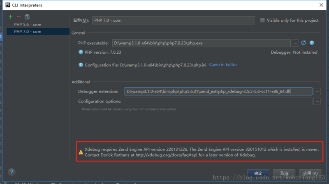Browse for PHP executable file
Viewport: 329px width, 184px height.
(x=295, y=43)
